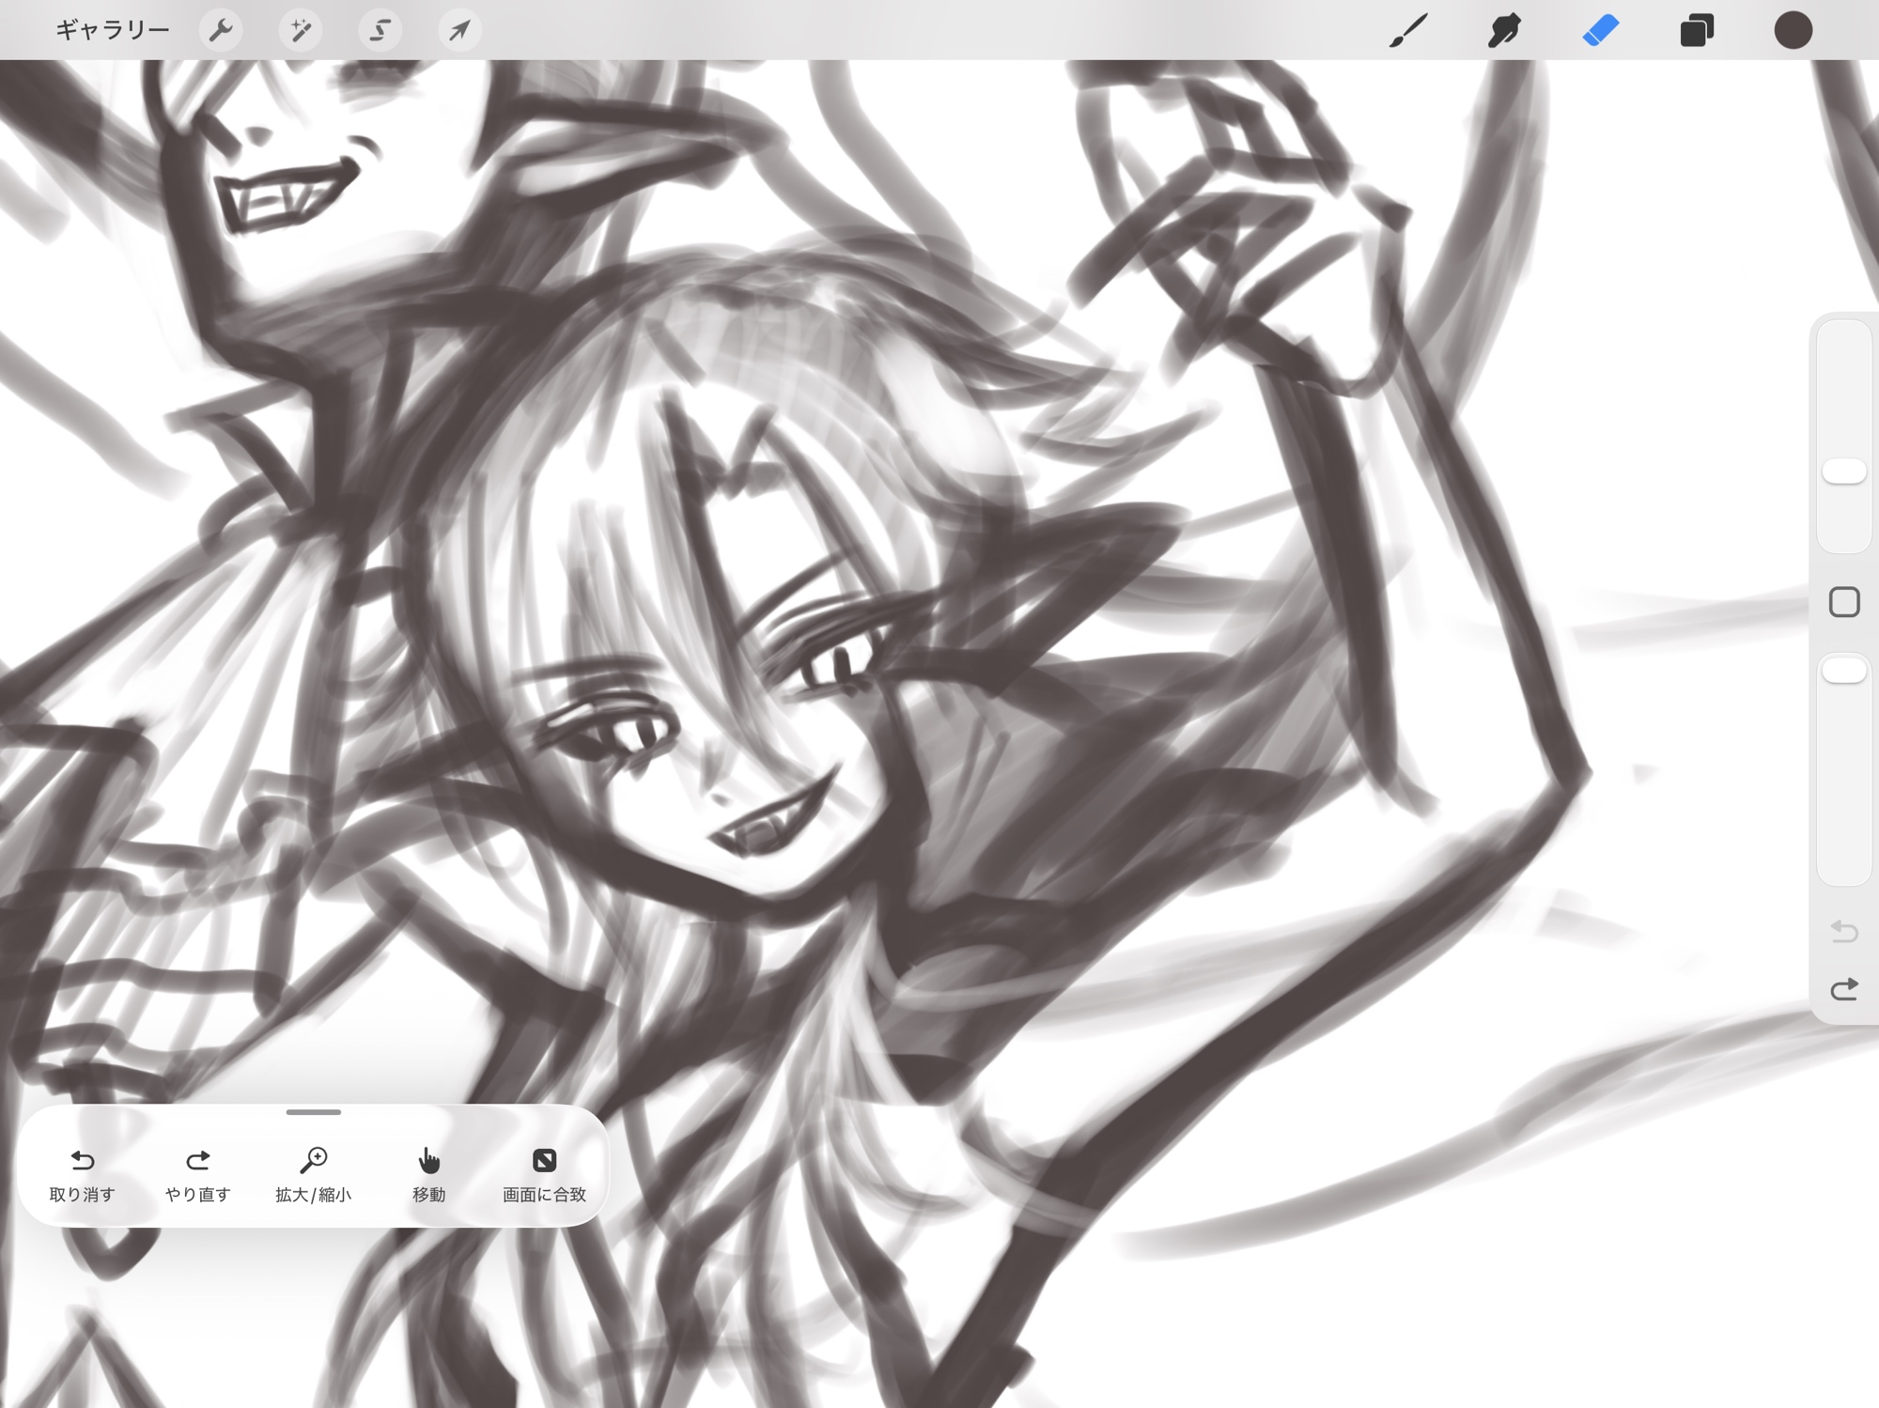The image size is (1879, 1408).
Task: Open the ギャラリー (Gallery) view
Action: 112,30
